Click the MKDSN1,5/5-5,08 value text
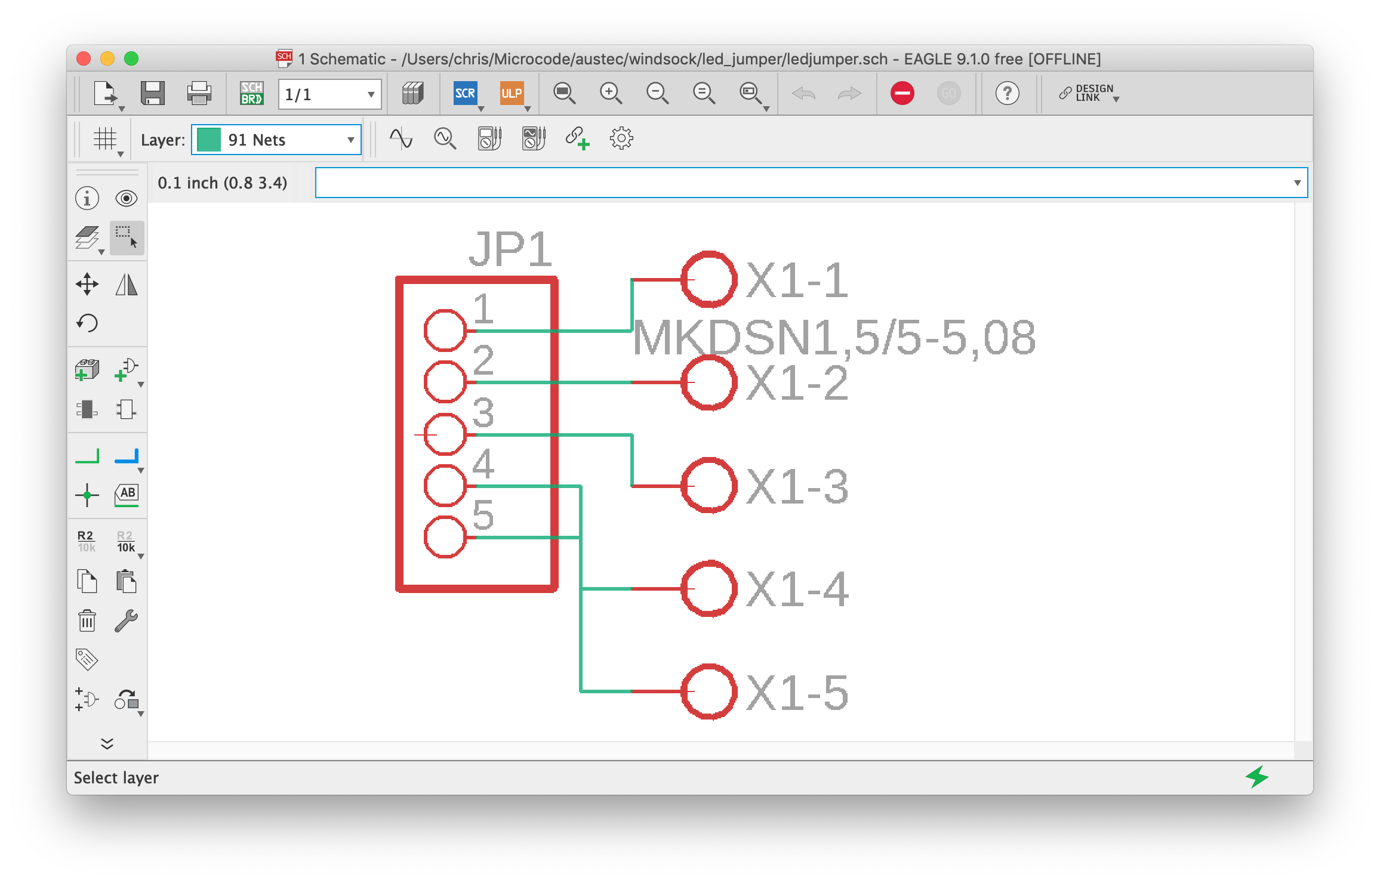 pyautogui.click(x=834, y=338)
